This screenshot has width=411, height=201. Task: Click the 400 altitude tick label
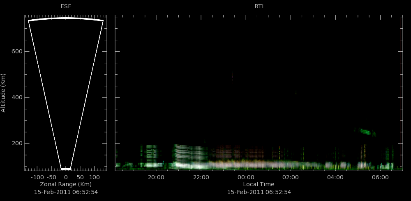click(17, 98)
